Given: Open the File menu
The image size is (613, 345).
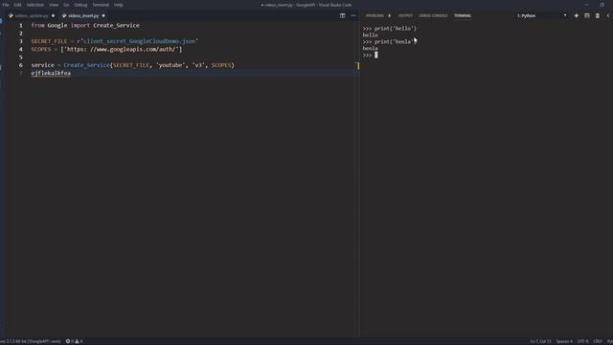Looking at the screenshot, I should tap(6, 5).
